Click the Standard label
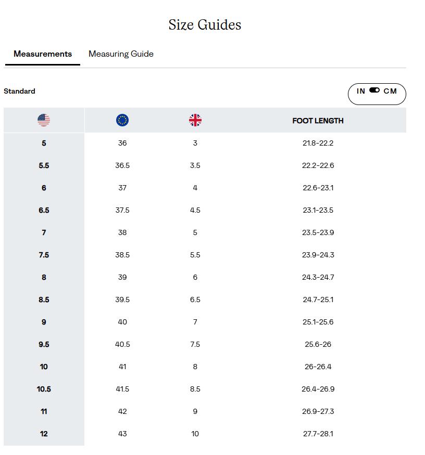Image resolution: width=425 pixels, height=455 pixels. [19, 91]
